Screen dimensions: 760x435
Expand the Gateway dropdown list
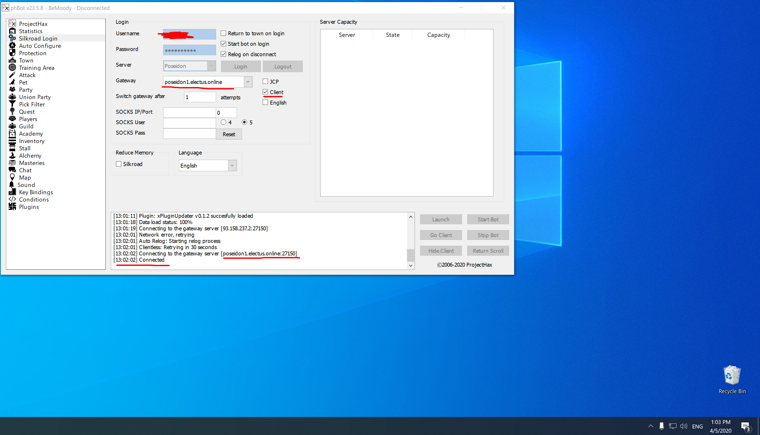pyautogui.click(x=248, y=82)
